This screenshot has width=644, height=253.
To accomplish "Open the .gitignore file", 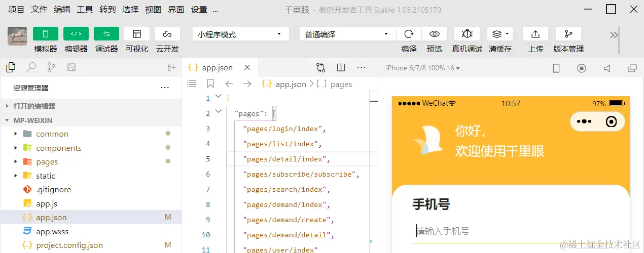I will click(91, 189).
